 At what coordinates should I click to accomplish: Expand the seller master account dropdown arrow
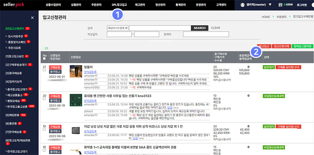coord(270,5)
